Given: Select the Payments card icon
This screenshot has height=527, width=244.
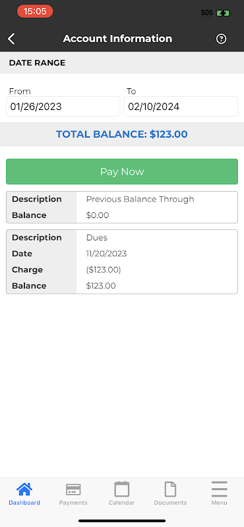Looking at the screenshot, I should point(73,489).
